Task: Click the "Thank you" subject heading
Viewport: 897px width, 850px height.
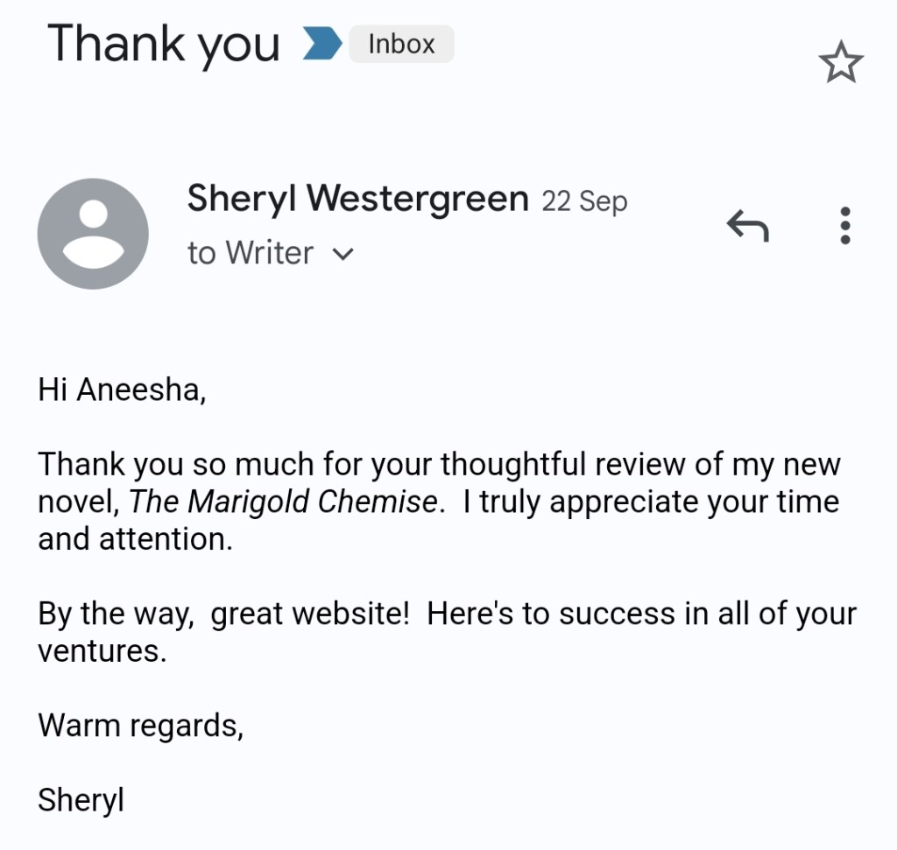Action: click(163, 45)
